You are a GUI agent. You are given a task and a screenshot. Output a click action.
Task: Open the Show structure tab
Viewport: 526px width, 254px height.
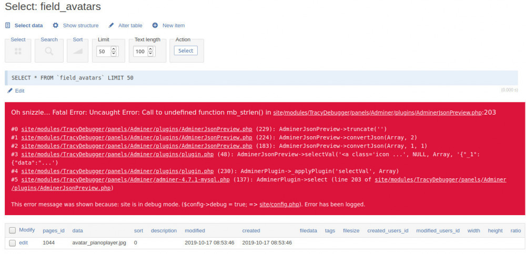tap(80, 25)
